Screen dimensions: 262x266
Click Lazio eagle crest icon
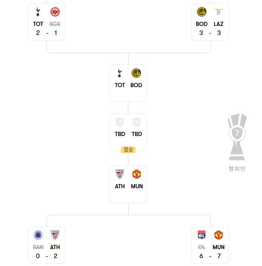[x=218, y=12]
